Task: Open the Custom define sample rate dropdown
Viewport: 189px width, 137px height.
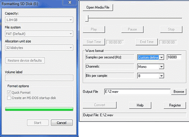Action: click(150, 57)
